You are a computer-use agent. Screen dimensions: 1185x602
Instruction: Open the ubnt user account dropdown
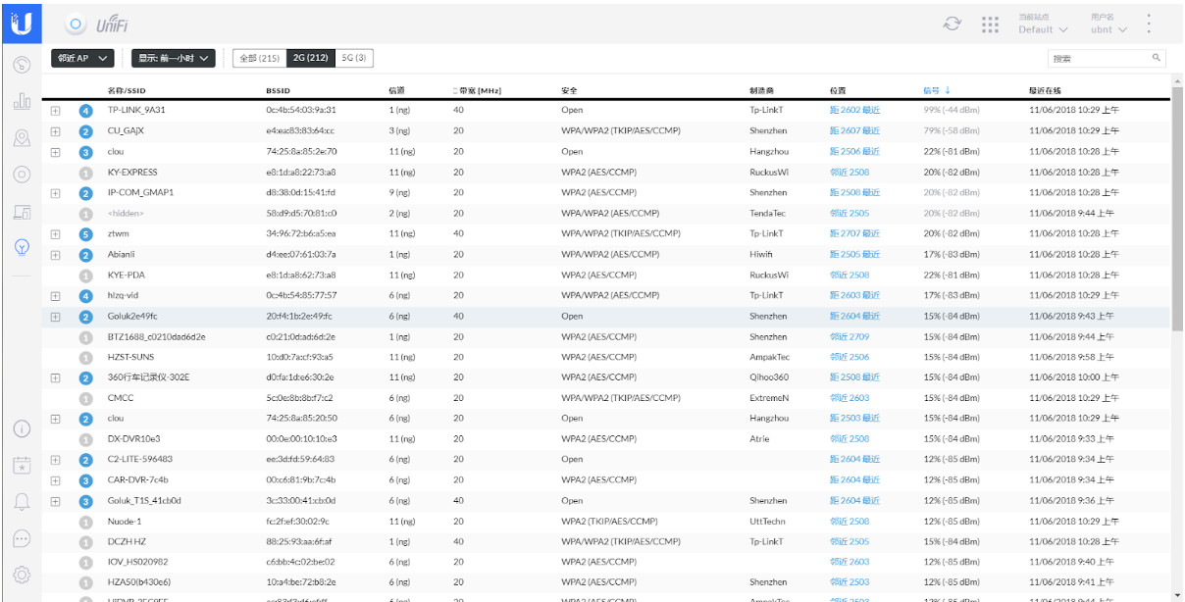pos(1108,29)
